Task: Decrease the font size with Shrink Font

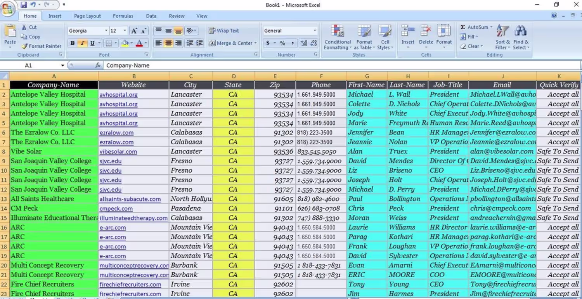Action: 144,31
